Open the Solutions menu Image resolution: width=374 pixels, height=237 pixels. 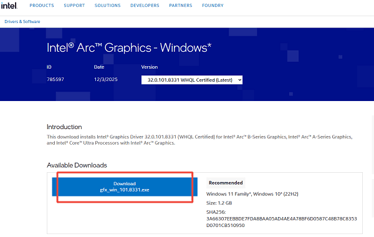click(x=108, y=5)
